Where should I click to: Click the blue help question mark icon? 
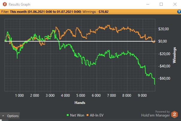[179, 12]
